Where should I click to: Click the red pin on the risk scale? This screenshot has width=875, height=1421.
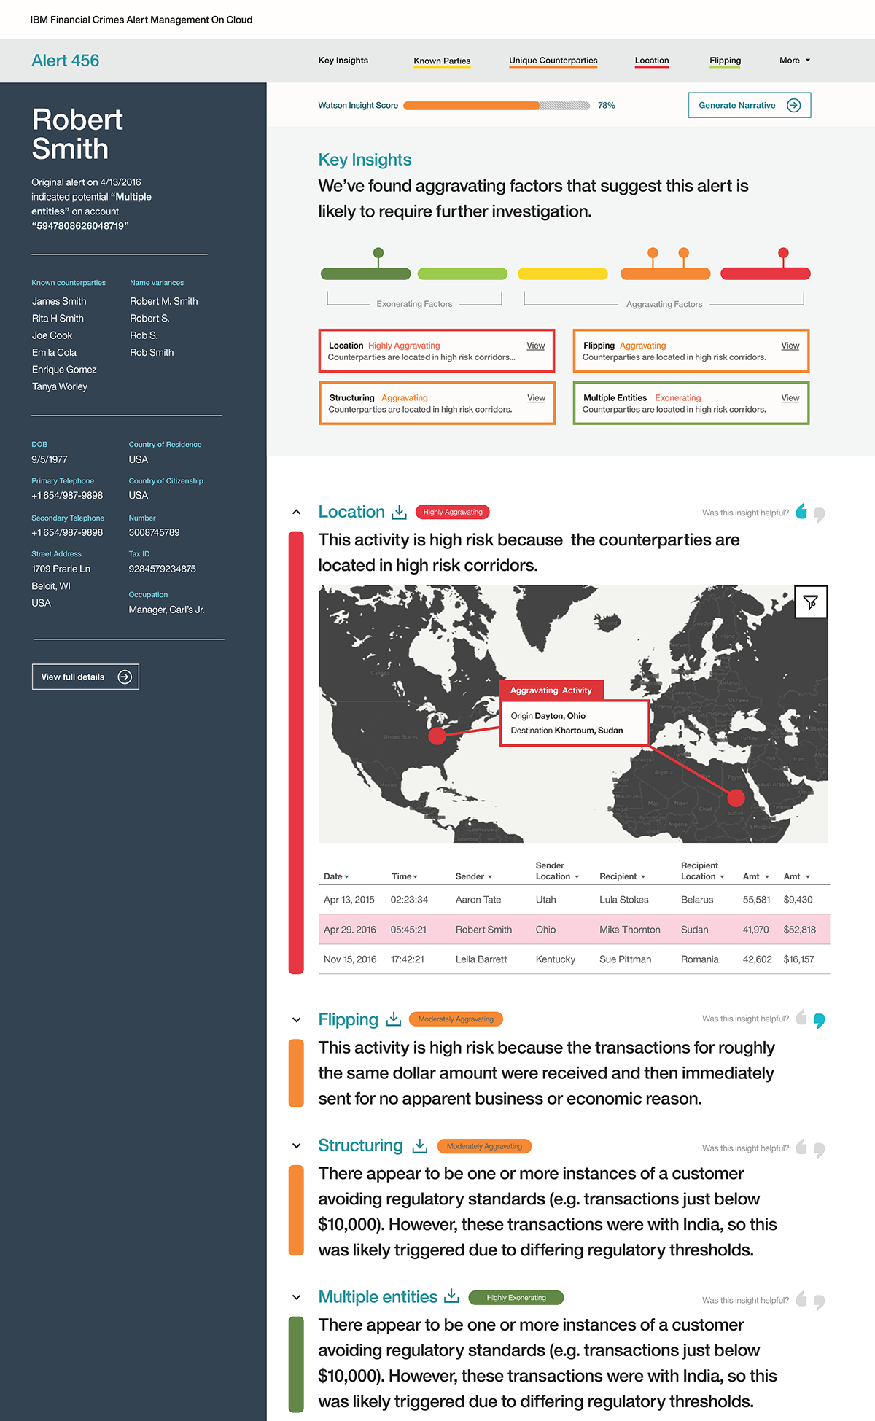[x=783, y=253]
